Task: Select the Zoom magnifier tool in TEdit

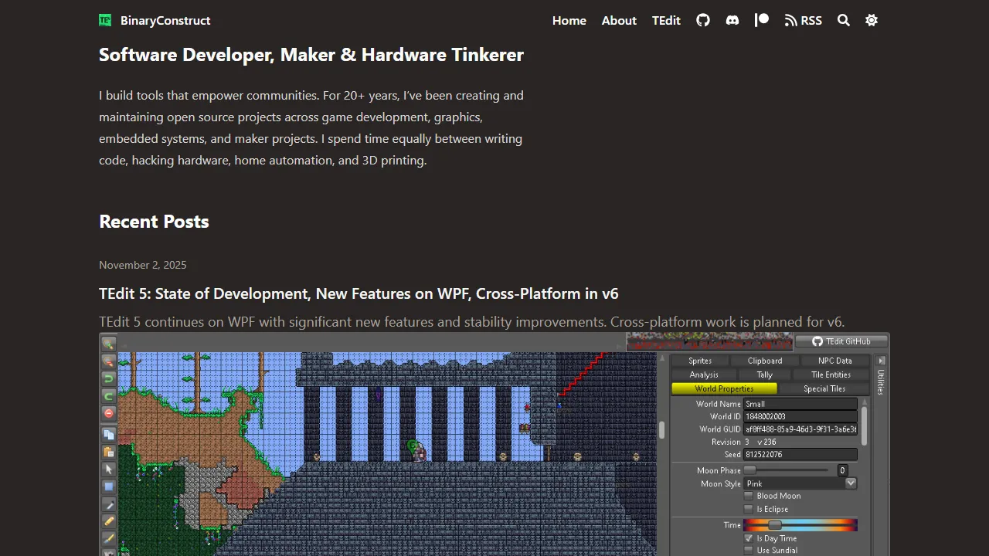Action: pyautogui.click(x=109, y=344)
